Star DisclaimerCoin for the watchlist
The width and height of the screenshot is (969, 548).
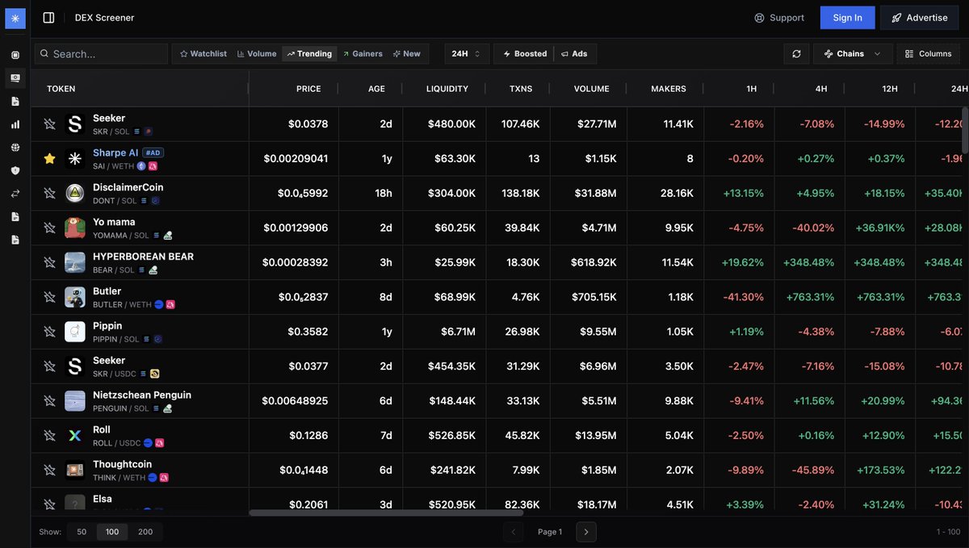click(49, 193)
